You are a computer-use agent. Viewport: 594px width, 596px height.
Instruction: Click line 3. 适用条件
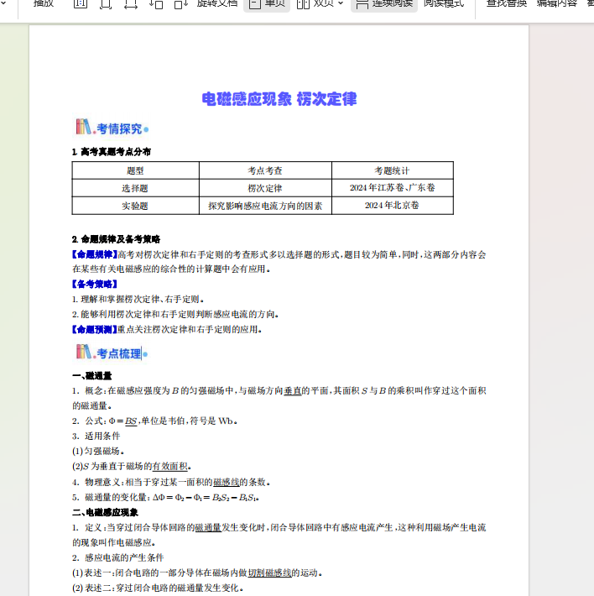click(x=96, y=436)
